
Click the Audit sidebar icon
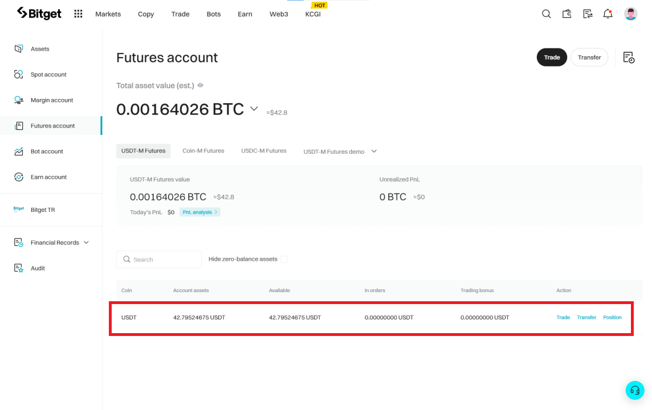coord(19,268)
